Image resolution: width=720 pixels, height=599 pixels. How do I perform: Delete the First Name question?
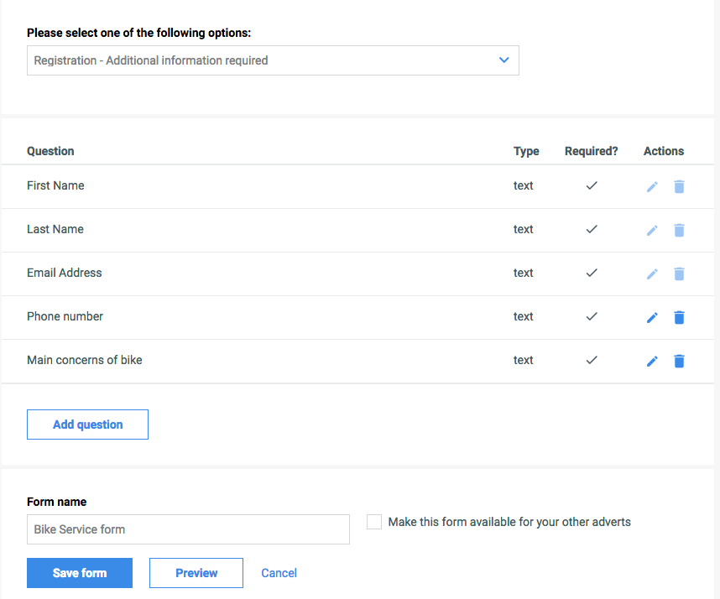(x=679, y=186)
